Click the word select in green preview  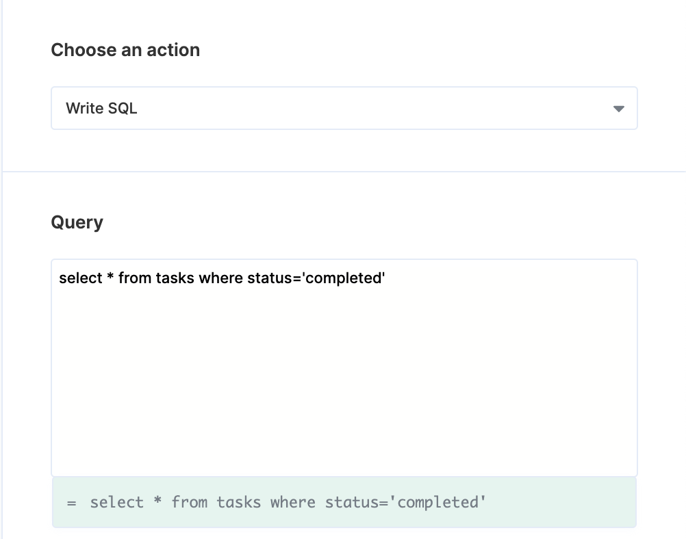click(x=117, y=503)
